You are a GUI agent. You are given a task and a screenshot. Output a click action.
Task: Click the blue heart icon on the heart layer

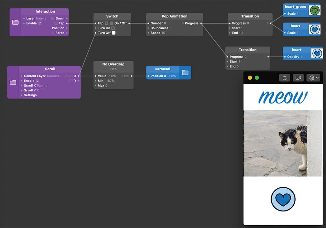pyautogui.click(x=315, y=30)
